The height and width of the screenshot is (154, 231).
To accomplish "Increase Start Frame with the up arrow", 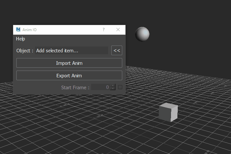I will point(113,86).
